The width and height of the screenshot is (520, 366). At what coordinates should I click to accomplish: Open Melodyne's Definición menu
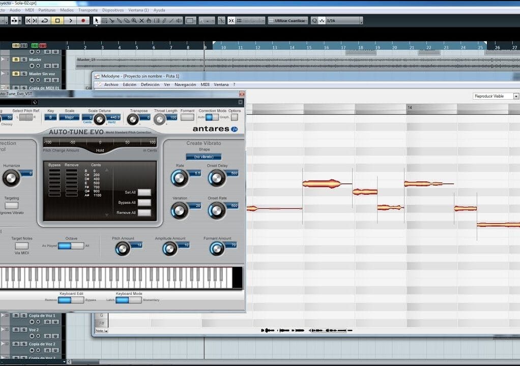click(150, 85)
